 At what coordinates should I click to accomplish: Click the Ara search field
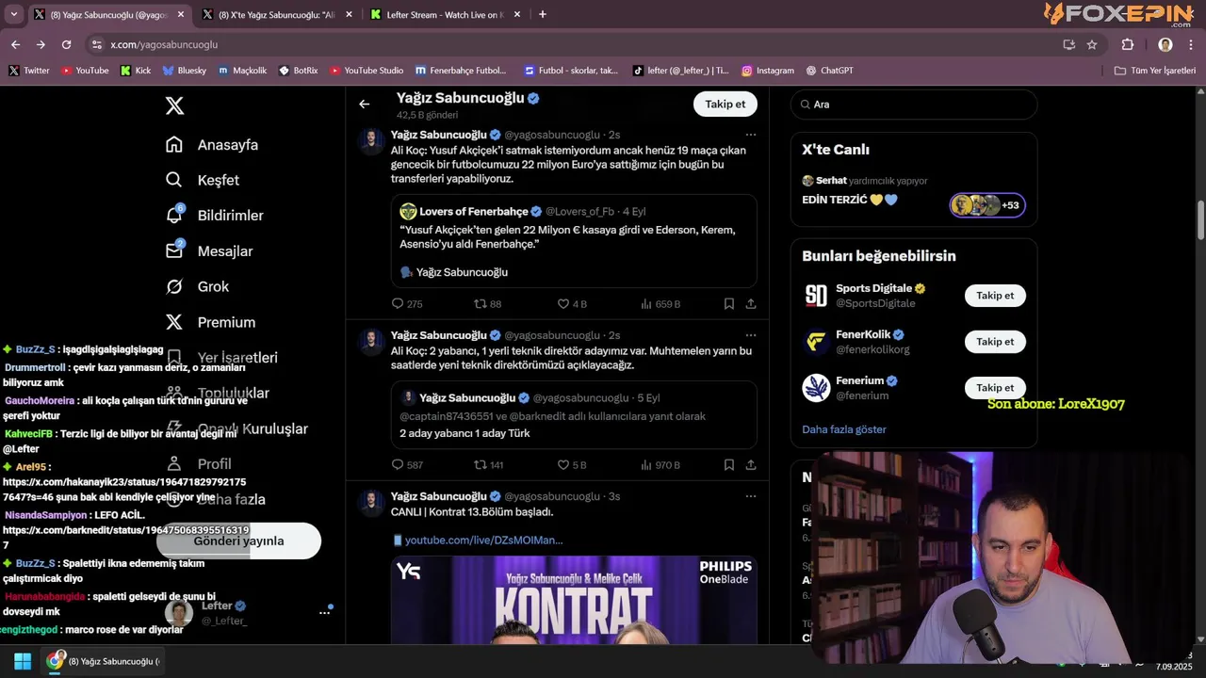(914, 105)
